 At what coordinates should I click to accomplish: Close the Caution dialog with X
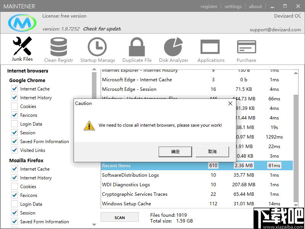(x=230, y=103)
